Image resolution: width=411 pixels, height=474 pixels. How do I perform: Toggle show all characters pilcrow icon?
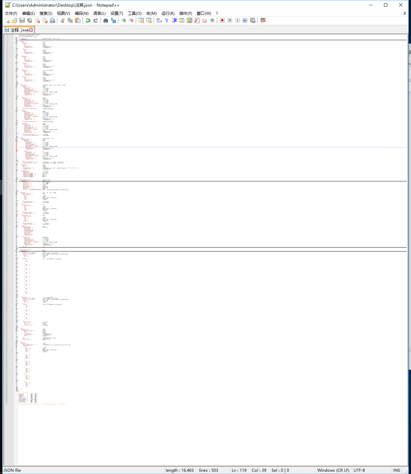pos(167,20)
